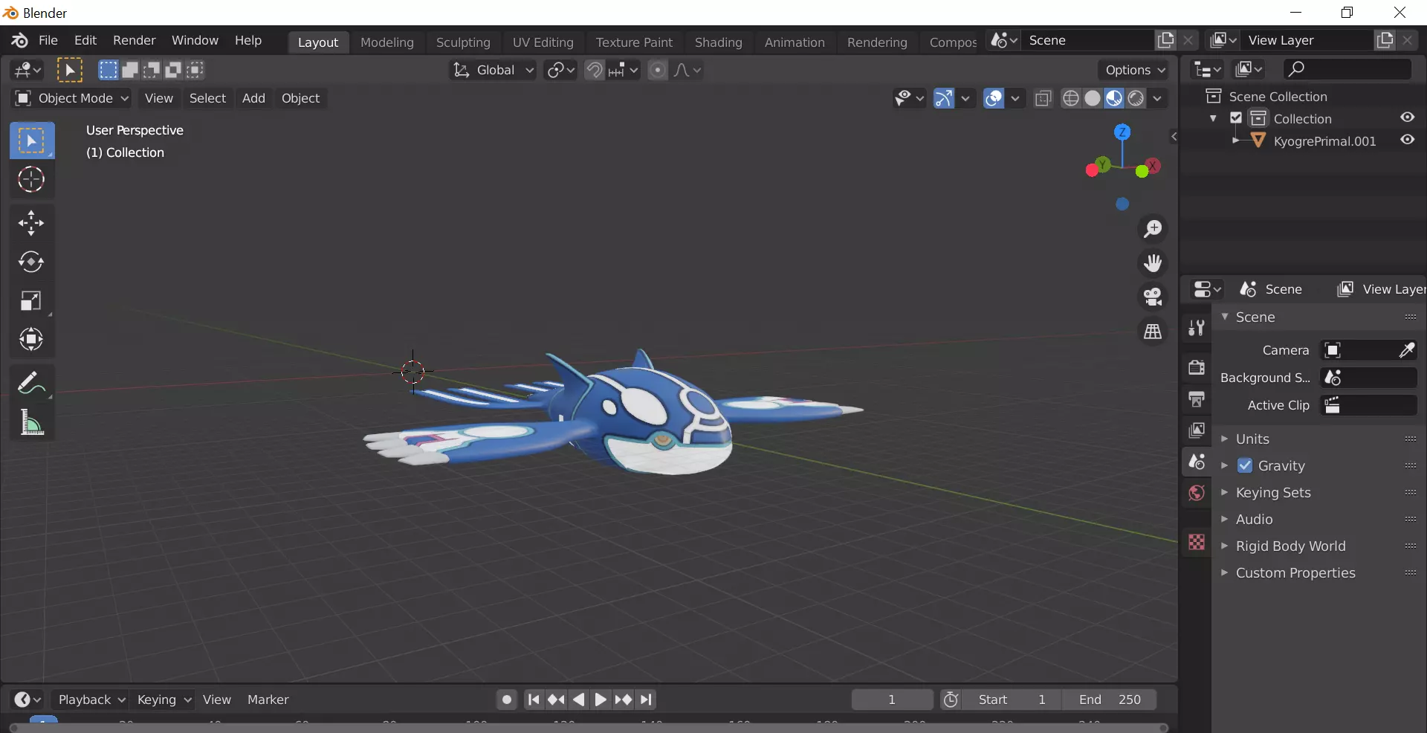Open the View Layer properties tab

[1196, 430]
